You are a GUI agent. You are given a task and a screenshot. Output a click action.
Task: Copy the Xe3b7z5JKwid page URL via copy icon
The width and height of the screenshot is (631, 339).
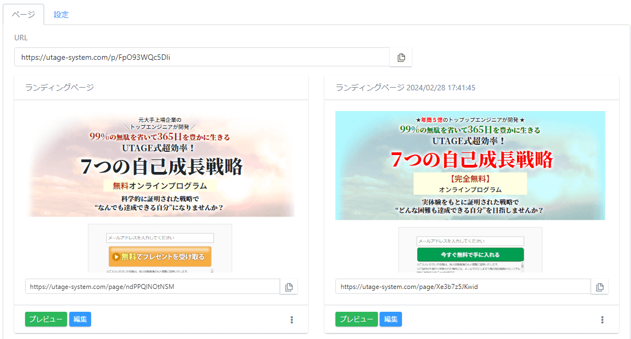(x=600, y=287)
